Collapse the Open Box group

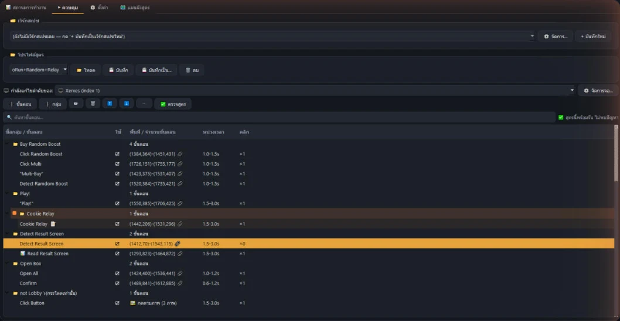coord(6,263)
